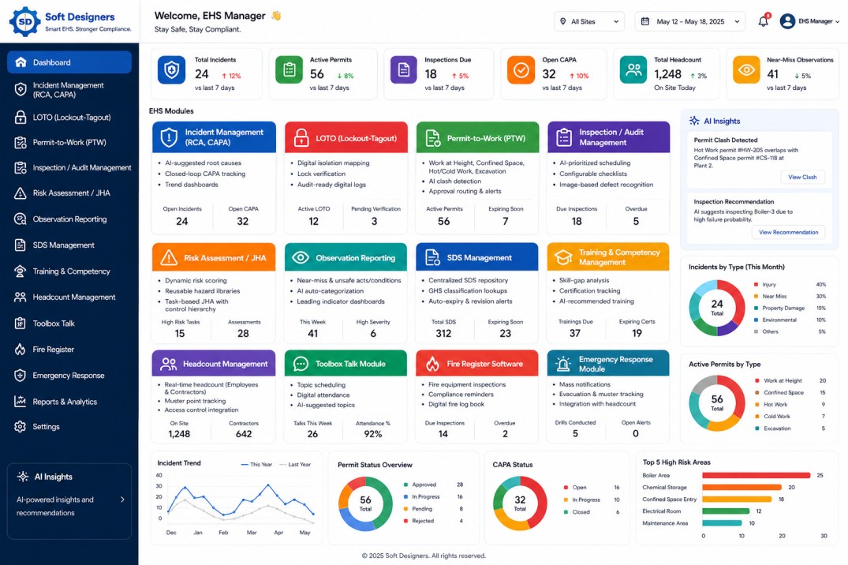Click the Pending Verification value 3
The width and height of the screenshot is (848, 565).
374,221
